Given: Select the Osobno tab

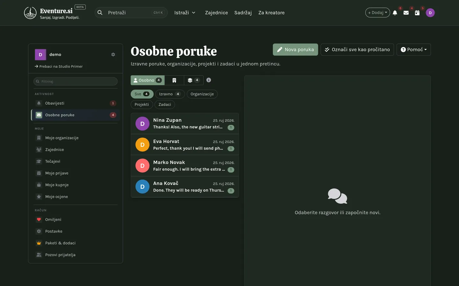Looking at the screenshot, I should [148, 80].
